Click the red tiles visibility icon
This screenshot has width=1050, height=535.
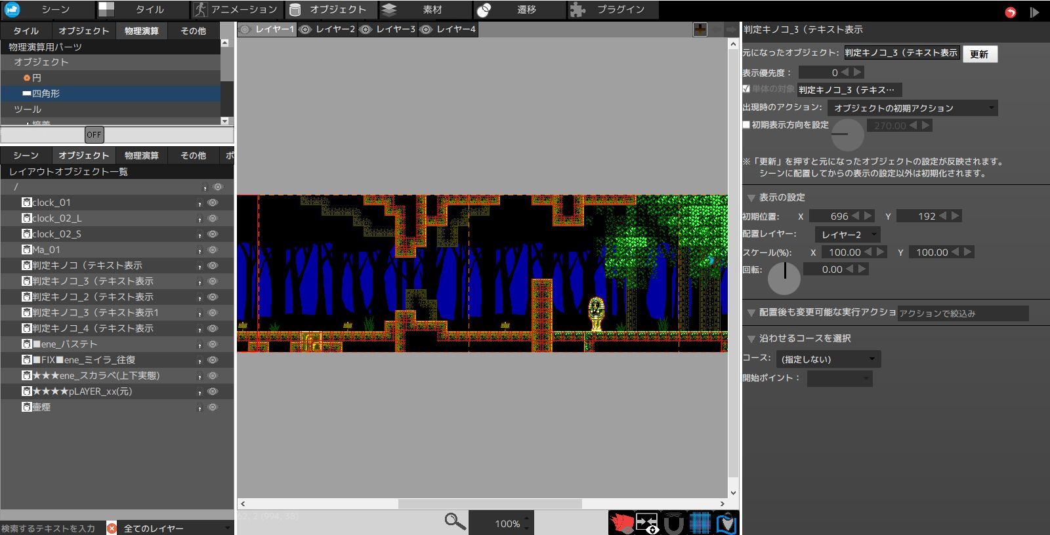621,523
